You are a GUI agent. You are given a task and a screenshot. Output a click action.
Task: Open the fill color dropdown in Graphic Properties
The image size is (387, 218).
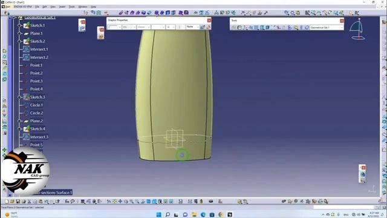pos(120,27)
